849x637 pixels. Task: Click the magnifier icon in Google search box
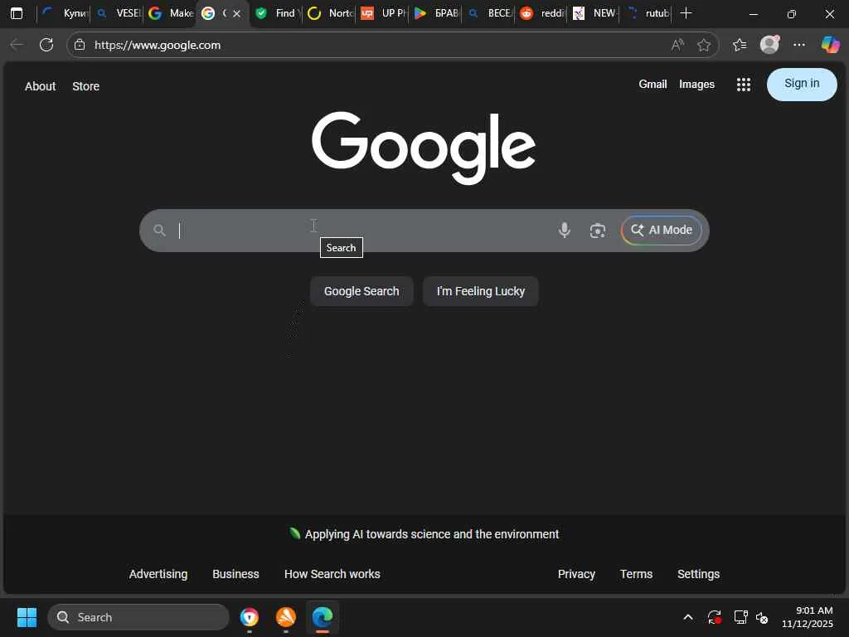tap(159, 231)
